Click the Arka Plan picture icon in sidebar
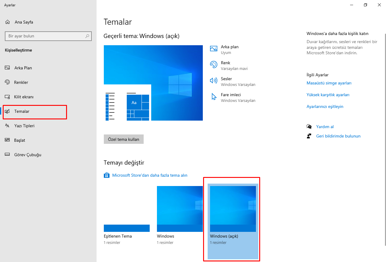This screenshot has height=262, width=386. [x=8, y=68]
